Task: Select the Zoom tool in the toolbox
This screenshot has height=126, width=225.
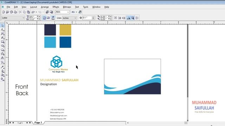Action: click(x=2, y=34)
